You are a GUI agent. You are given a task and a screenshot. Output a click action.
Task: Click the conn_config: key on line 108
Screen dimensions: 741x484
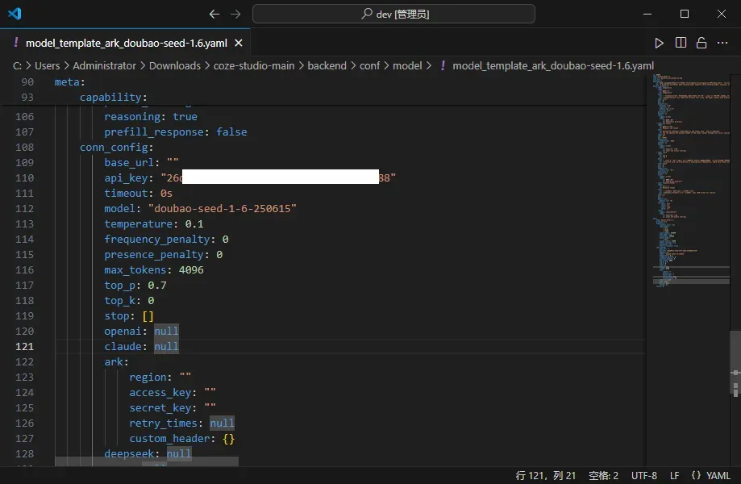(116, 147)
